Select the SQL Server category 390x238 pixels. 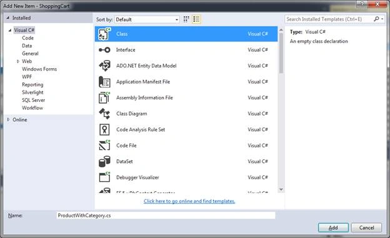point(33,100)
